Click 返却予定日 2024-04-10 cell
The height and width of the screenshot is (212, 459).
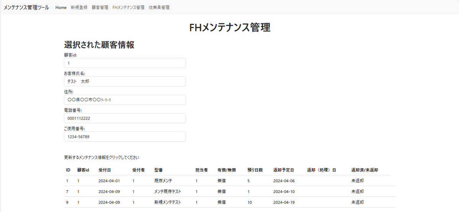click(284, 191)
